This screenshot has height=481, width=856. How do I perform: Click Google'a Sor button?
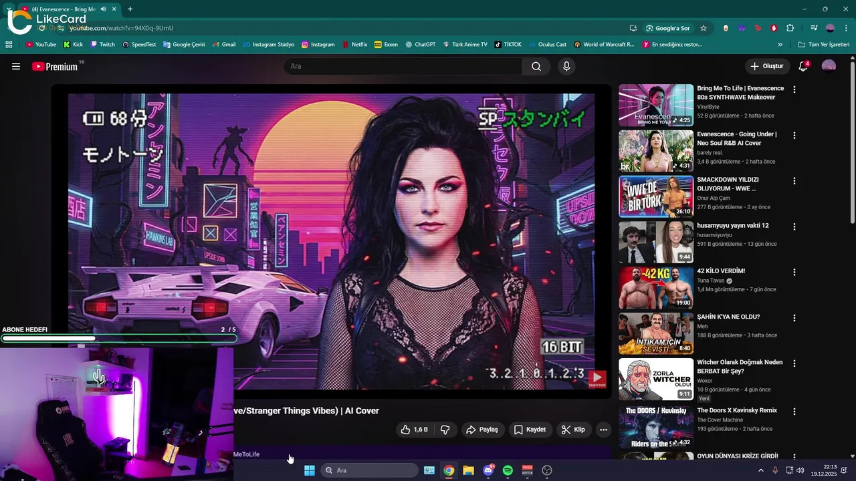[668, 28]
